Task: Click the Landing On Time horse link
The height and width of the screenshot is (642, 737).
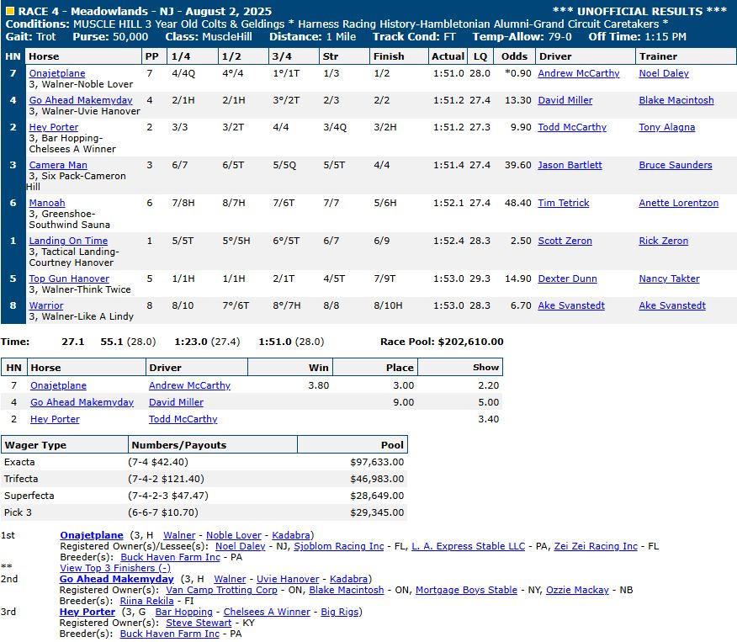Action: click(68, 241)
